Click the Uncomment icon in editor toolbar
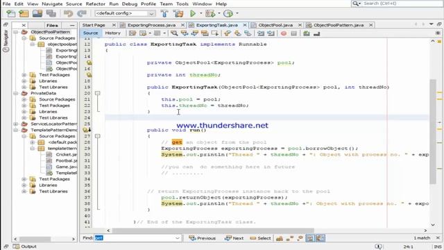The image size is (444, 250). click(316, 33)
